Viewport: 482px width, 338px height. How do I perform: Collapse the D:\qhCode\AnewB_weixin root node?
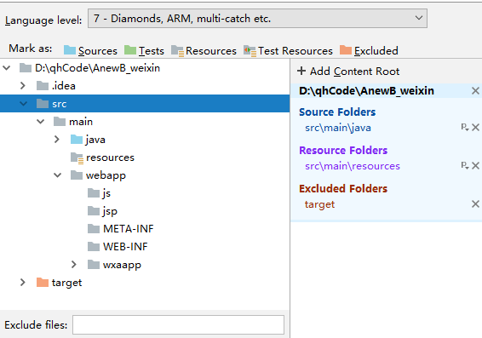click(7, 68)
